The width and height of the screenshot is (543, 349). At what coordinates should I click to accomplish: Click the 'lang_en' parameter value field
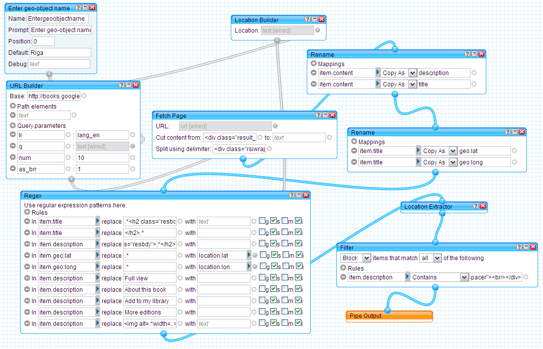(x=103, y=135)
